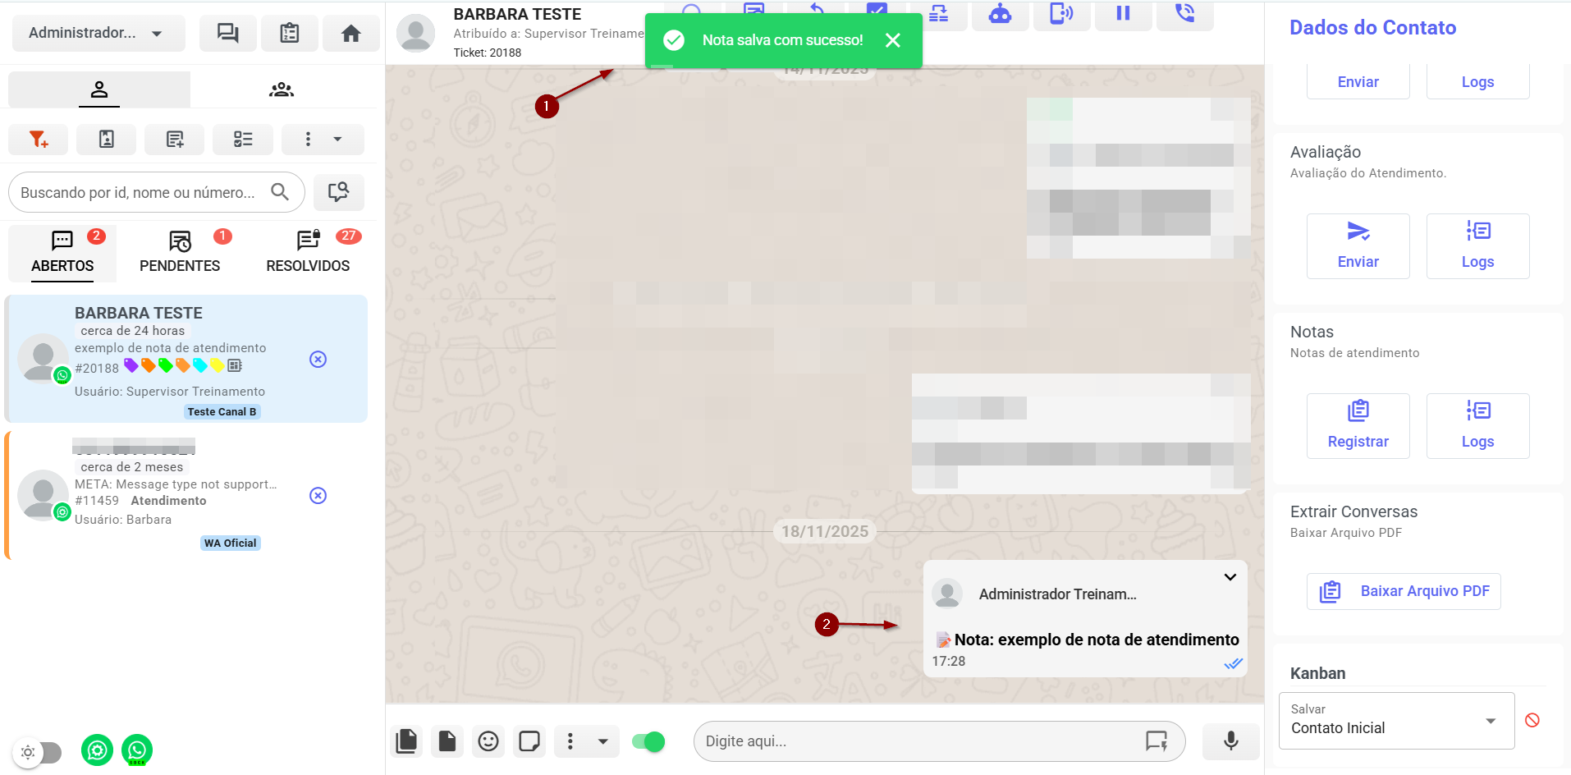This screenshot has height=775, width=1571.
Task: Click the Registrar notes button
Action: pyautogui.click(x=1358, y=425)
